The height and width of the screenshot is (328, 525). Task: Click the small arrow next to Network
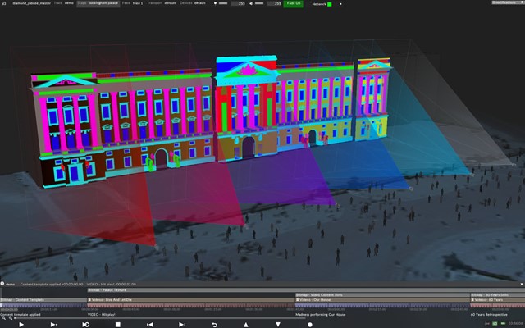pyautogui.click(x=340, y=4)
